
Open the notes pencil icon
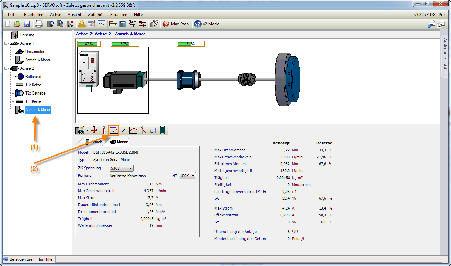pos(91,24)
